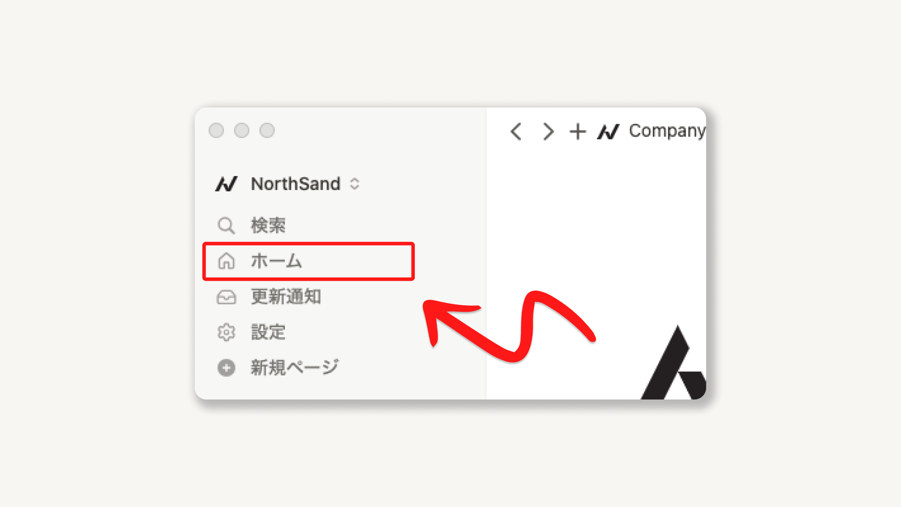Click the Company page logo in top bar
The height and width of the screenshot is (507, 901).
[608, 131]
